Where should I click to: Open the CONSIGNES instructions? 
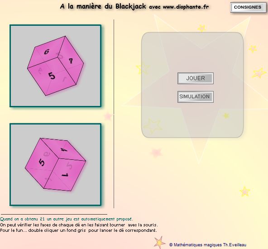click(x=248, y=7)
